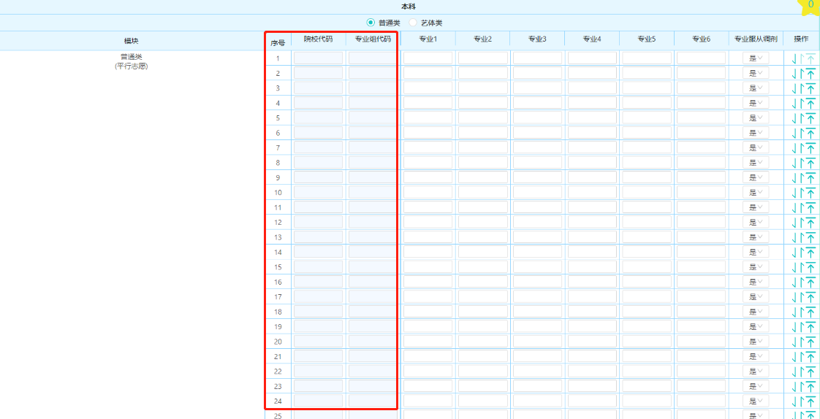
Task: Click move-to-top icon in row 3
Action: (x=810, y=88)
